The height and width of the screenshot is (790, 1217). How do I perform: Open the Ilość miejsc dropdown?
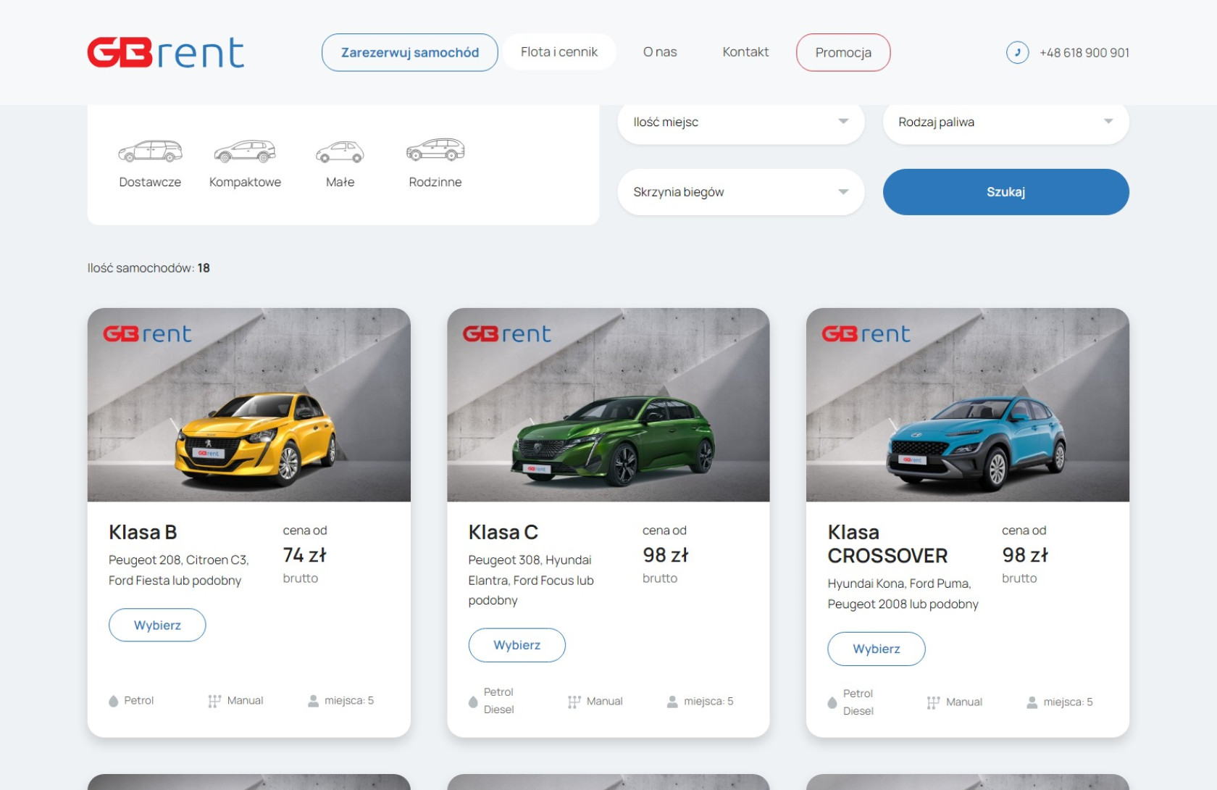(740, 122)
